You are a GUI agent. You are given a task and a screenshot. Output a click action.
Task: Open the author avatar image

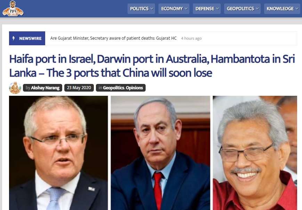point(15,88)
